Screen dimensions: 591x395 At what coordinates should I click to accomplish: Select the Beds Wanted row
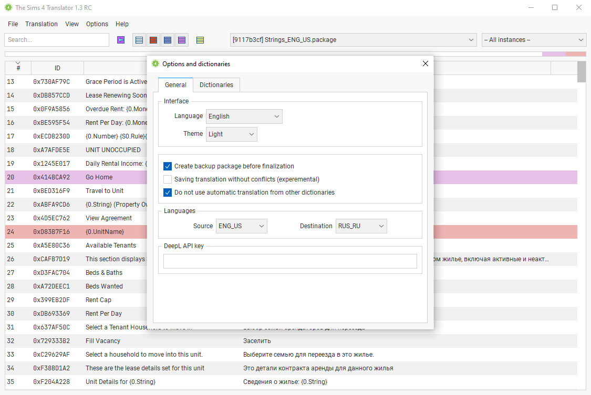pyautogui.click(x=291, y=286)
